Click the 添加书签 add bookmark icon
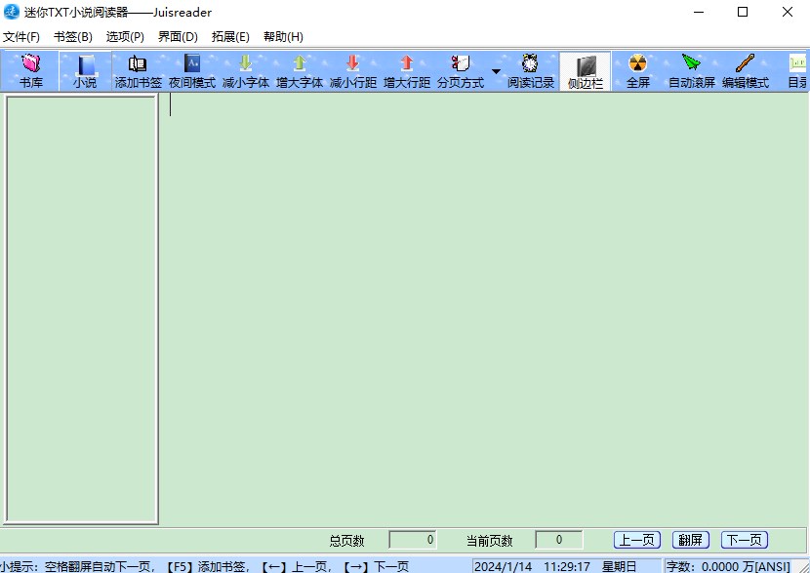Viewport: 810px width, 573px height. point(139,71)
